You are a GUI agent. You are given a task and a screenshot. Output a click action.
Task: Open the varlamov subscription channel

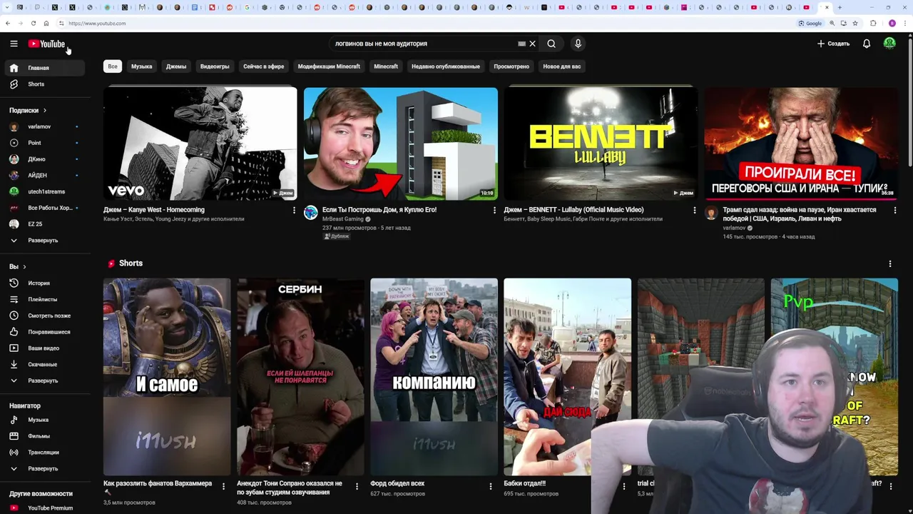coord(44,126)
